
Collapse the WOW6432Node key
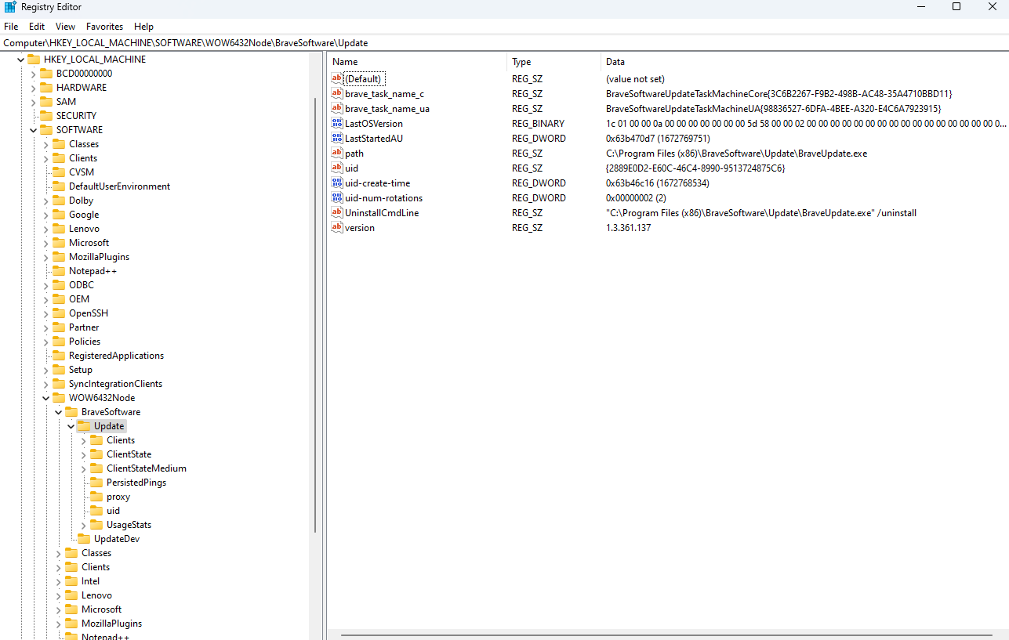[x=45, y=398]
